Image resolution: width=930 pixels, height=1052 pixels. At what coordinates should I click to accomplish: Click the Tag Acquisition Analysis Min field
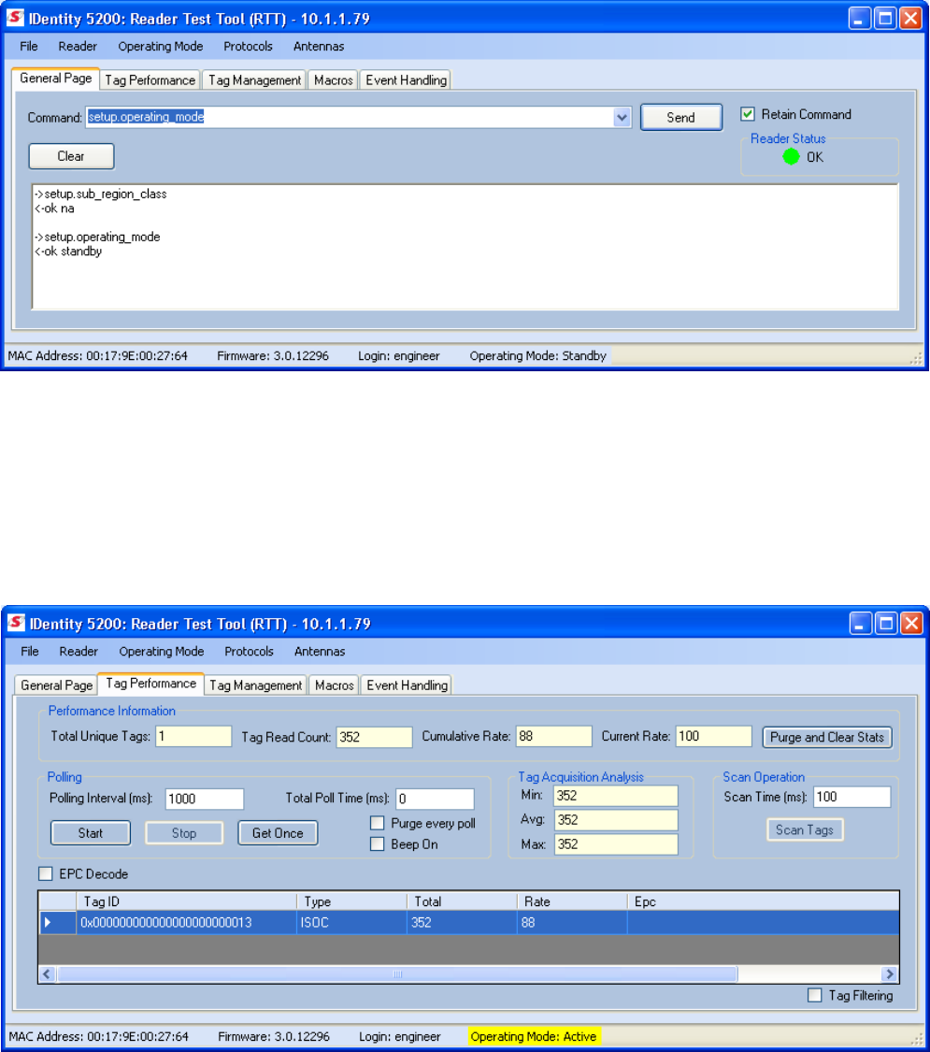point(616,796)
